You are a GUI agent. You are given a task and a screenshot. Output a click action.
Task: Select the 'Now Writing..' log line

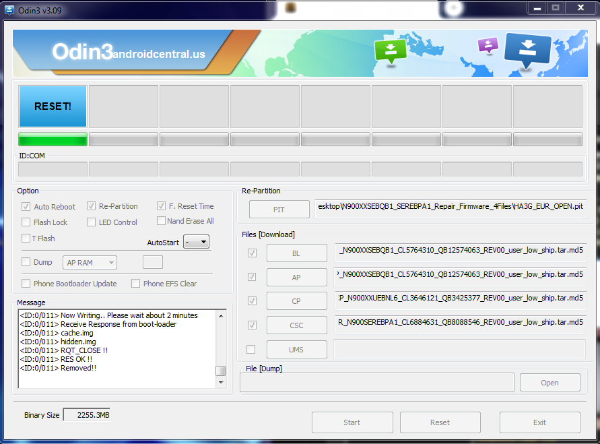click(x=108, y=315)
